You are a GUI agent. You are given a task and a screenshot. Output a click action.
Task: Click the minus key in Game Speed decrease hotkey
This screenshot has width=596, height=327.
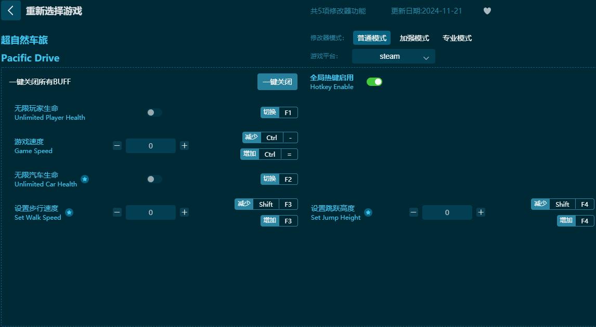click(x=290, y=138)
